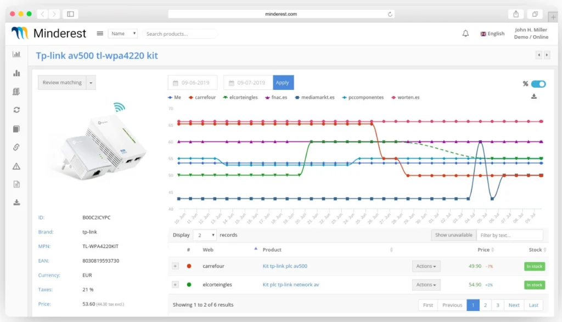This screenshot has height=322, width=562.
Task: Open Kit plc tp-link network av link
Action: [x=291, y=285]
